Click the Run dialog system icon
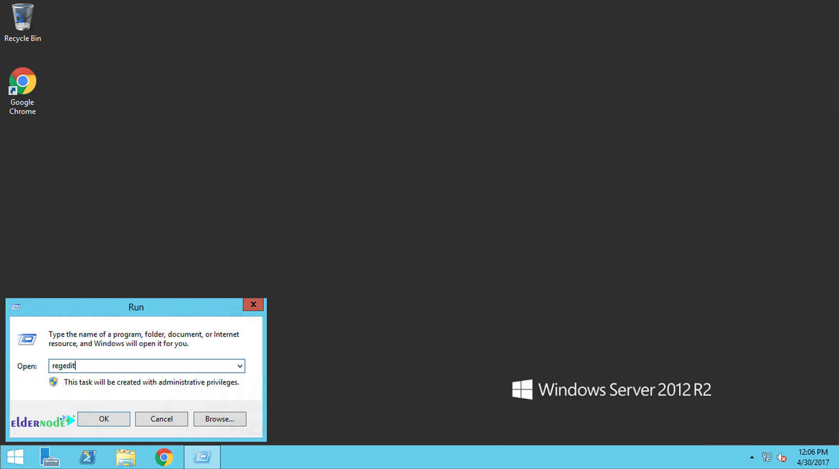This screenshot has height=469, width=839. tap(16, 306)
